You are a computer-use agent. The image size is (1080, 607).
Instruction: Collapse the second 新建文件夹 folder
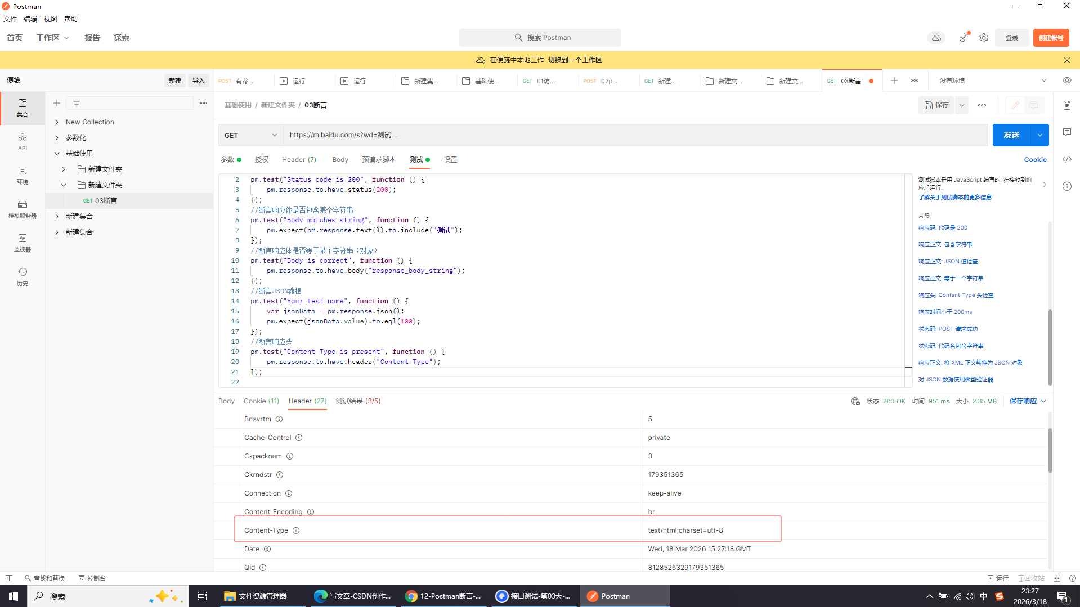pos(64,185)
